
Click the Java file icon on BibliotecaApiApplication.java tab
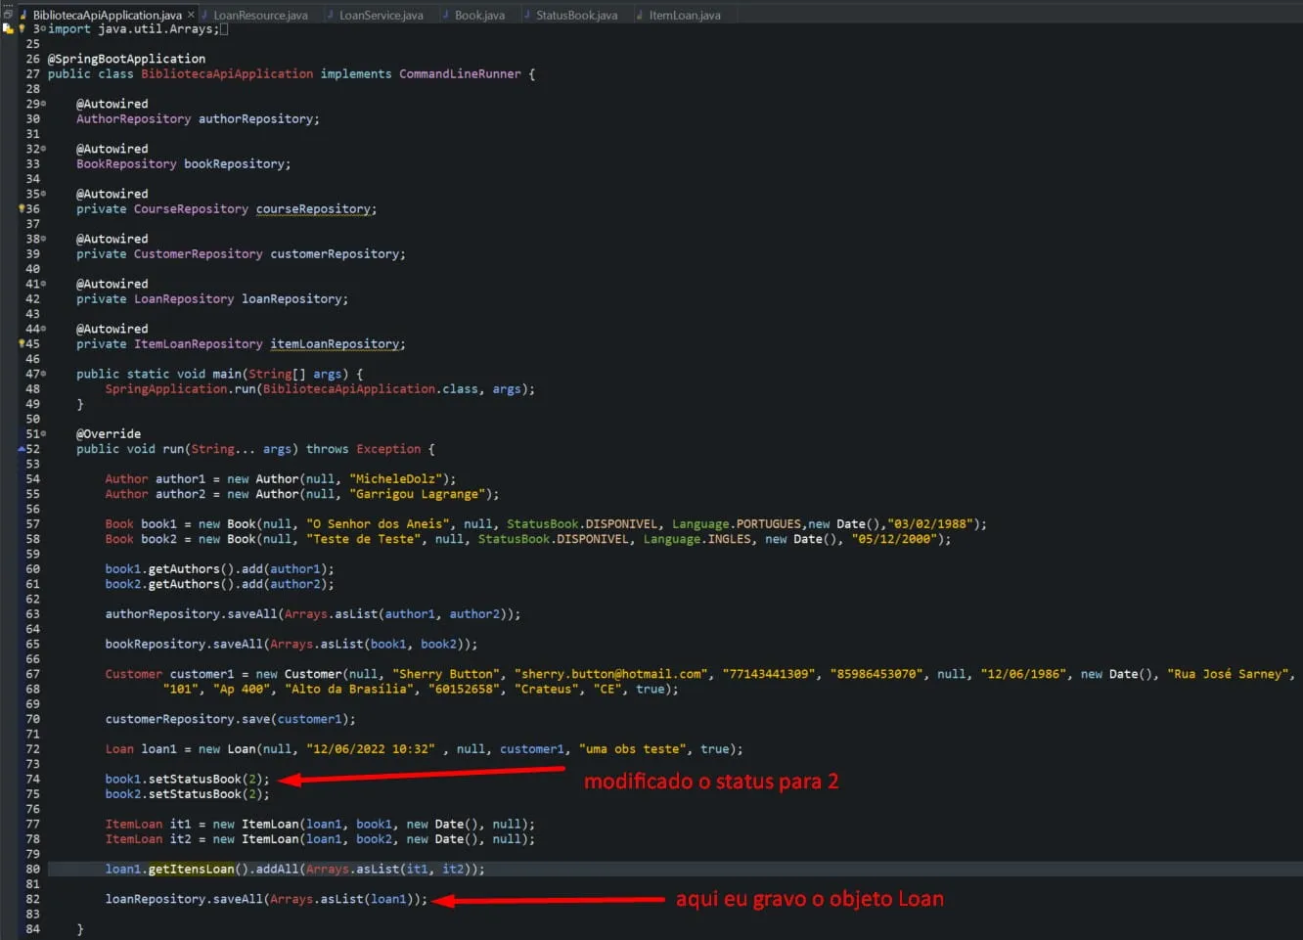click(23, 15)
